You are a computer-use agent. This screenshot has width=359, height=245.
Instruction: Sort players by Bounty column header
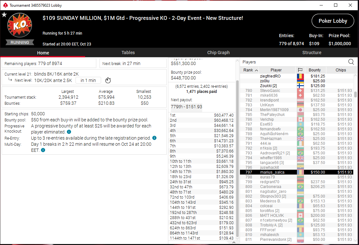(x=315, y=70)
